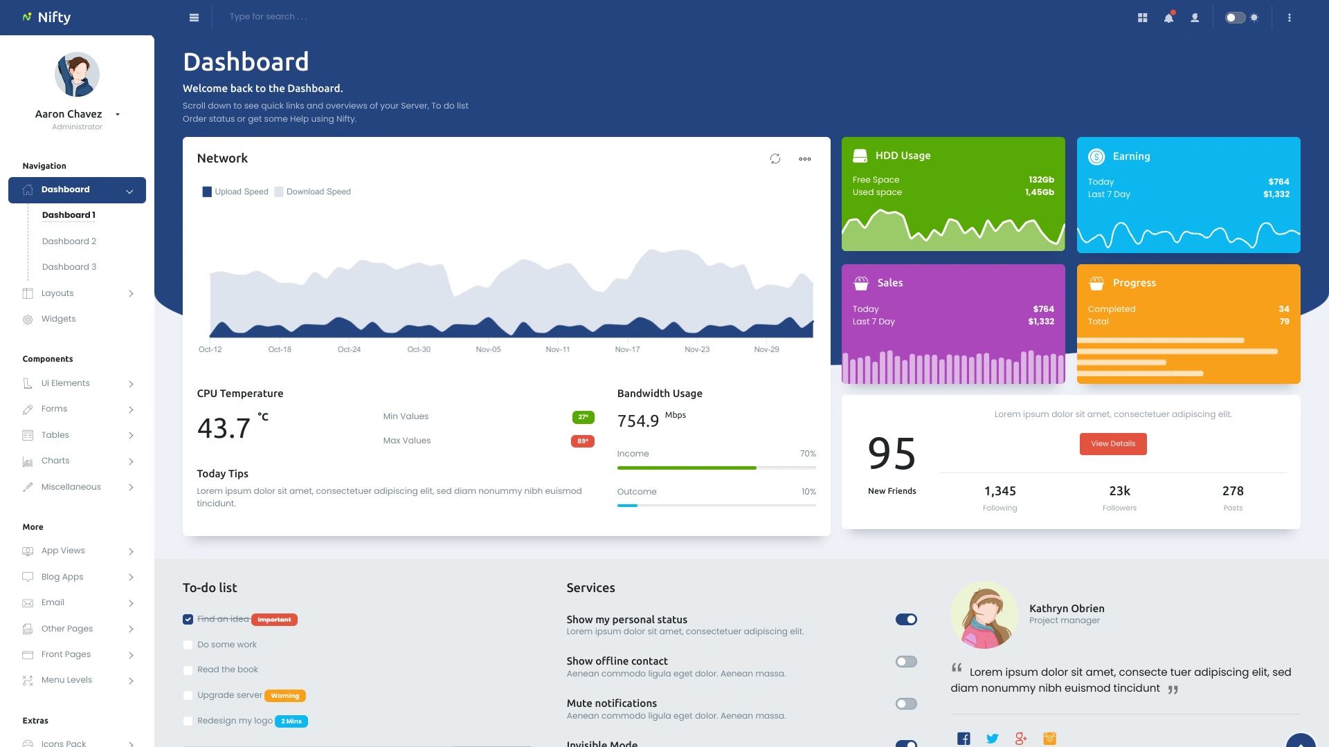Expand the Layouts sidebar menu
This screenshot has width=1329, height=747.
click(77, 293)
